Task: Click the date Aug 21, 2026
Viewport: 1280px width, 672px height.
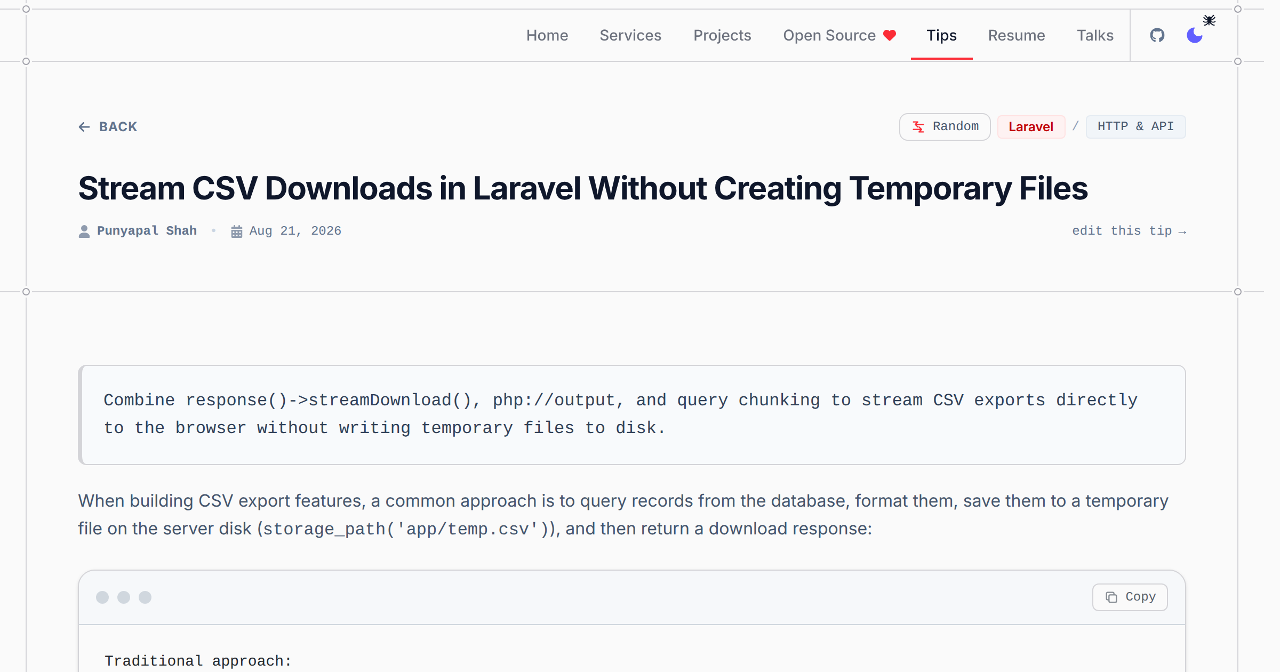Action: (x=295, y=231)
